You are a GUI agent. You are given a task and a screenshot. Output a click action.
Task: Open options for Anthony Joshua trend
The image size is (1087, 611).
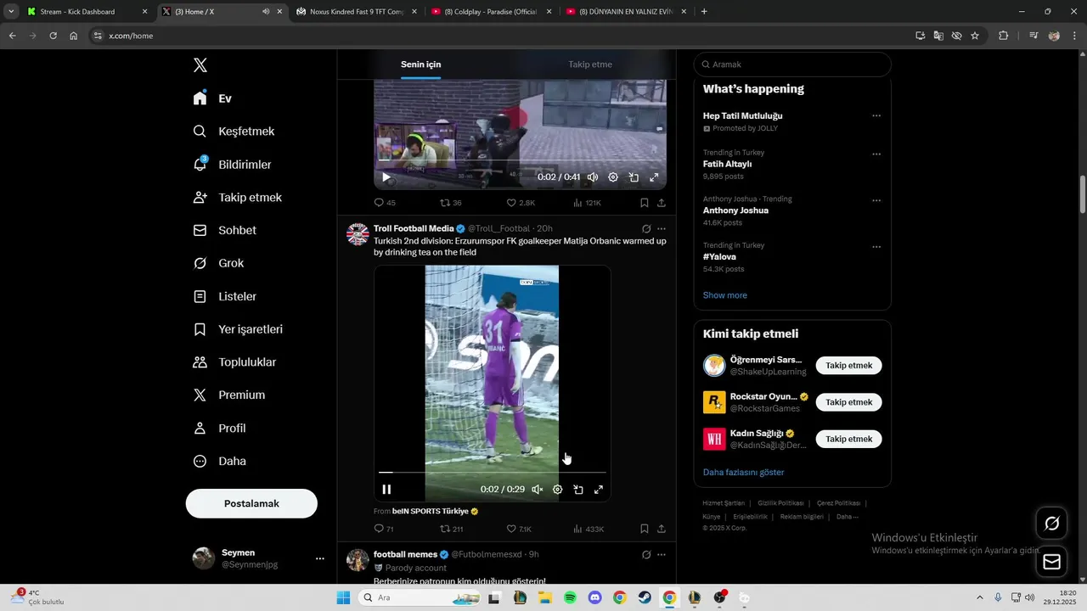876,201
